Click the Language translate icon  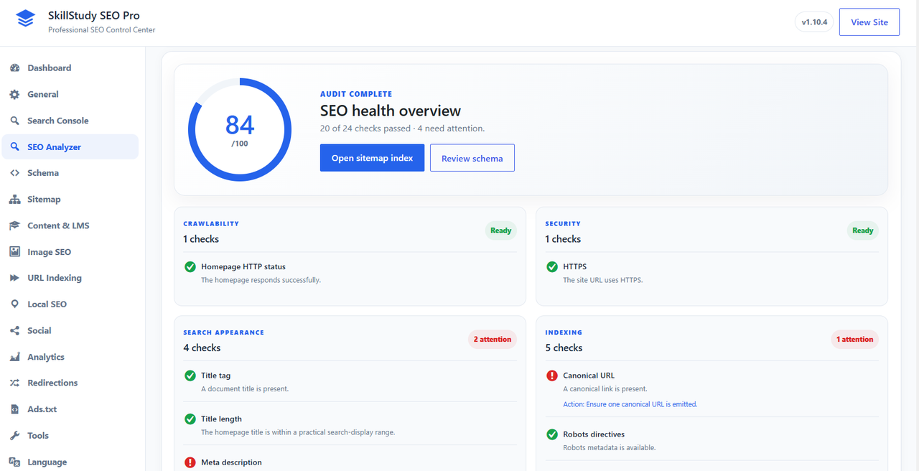click(14, 462)
